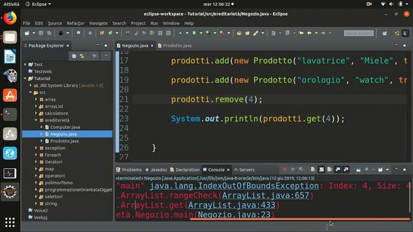The width and height of the screenshot is (413, 232).
Task: Open dropdown arrow next to Run icon
Action: (x=201, y=33)
